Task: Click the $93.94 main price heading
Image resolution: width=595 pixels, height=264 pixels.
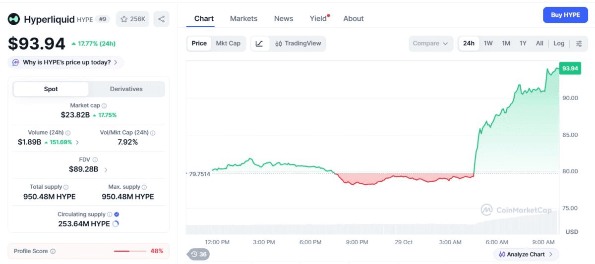Action: point(36,44)
